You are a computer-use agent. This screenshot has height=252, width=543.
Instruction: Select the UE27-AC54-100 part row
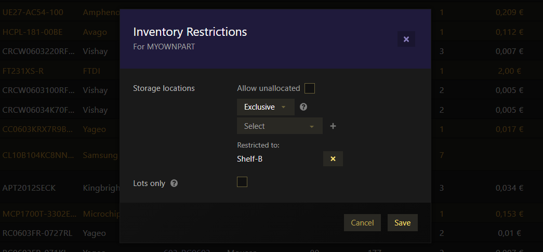click(x=33, y=12)
